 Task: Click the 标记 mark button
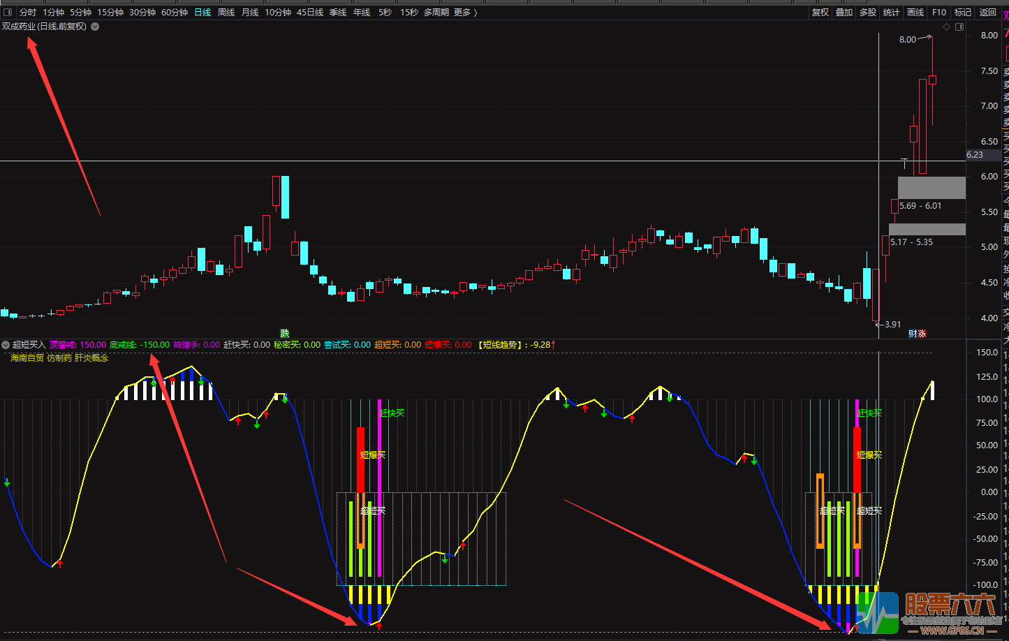point(963,12)
